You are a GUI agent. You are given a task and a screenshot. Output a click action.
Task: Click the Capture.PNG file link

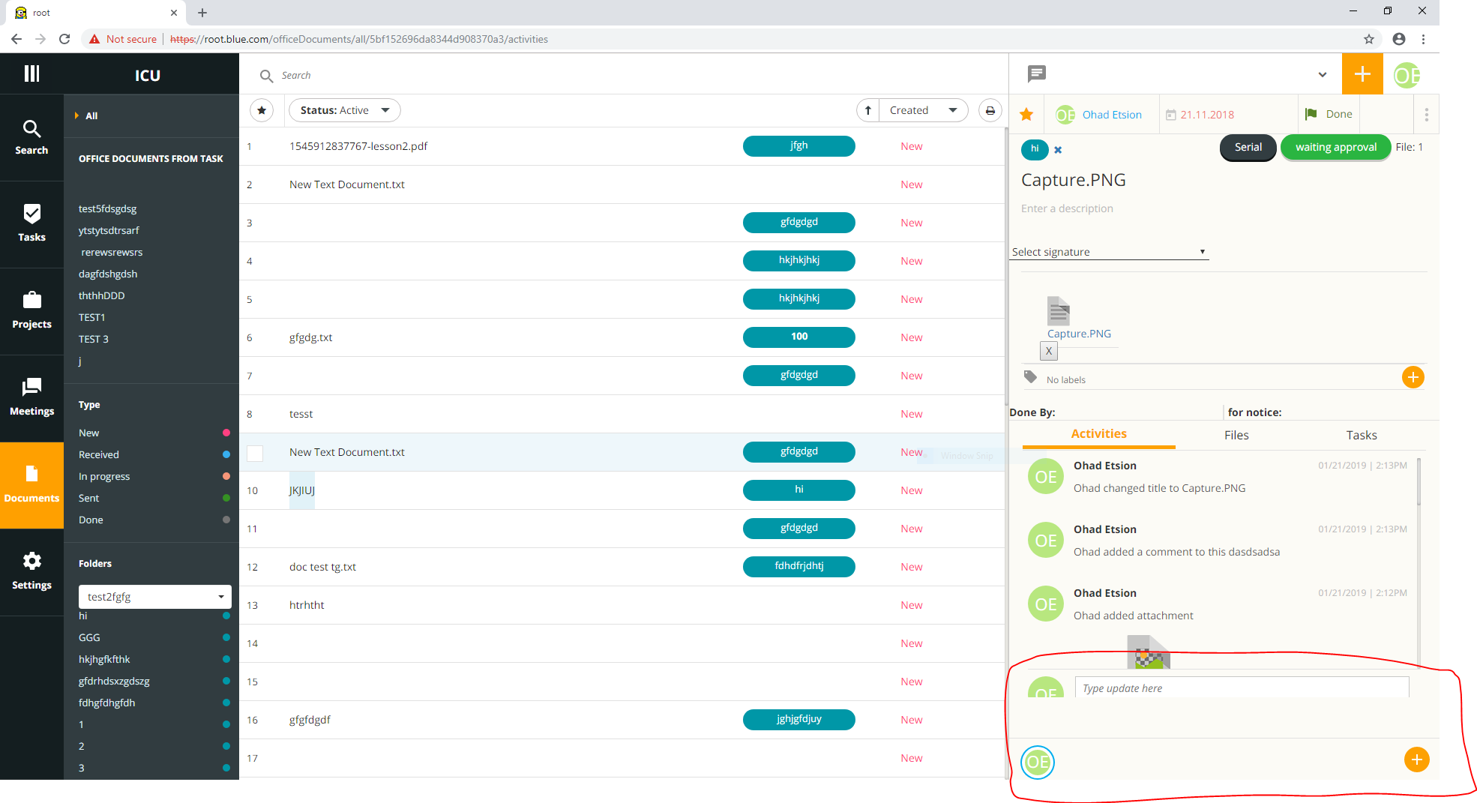(x=1079, y=334)
